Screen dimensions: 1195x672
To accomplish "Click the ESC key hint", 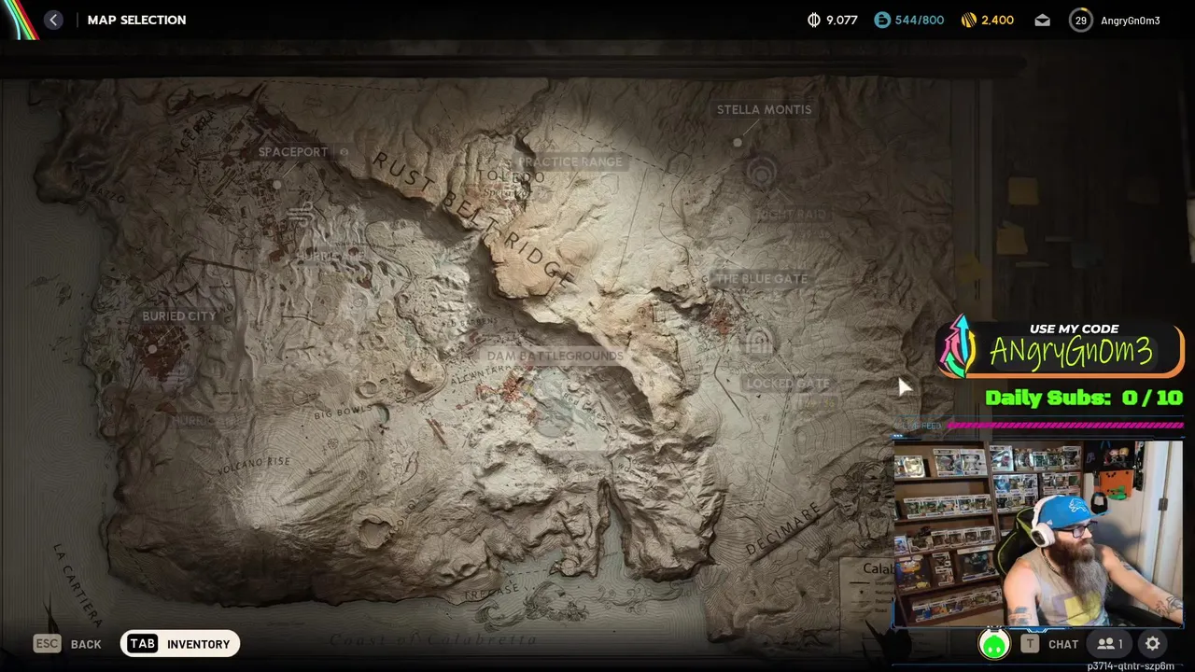I will coord(47,643).
